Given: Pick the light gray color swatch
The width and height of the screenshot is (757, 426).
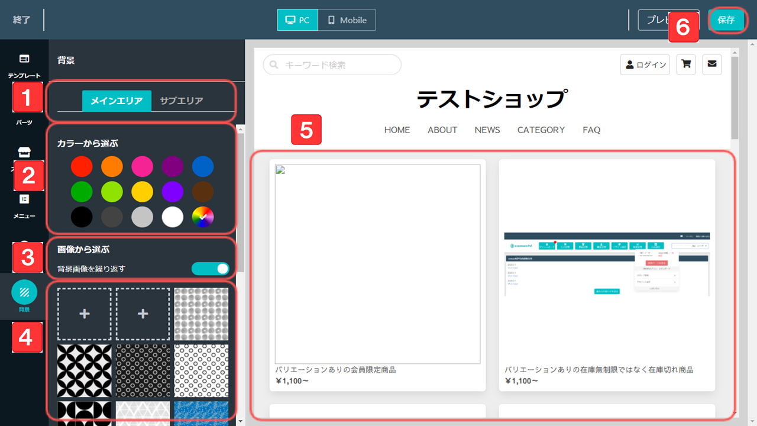Looking at the screenshot, I should [142, 217].
